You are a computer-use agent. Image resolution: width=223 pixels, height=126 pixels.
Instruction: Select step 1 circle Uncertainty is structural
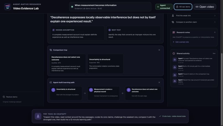tap(53, 90)
